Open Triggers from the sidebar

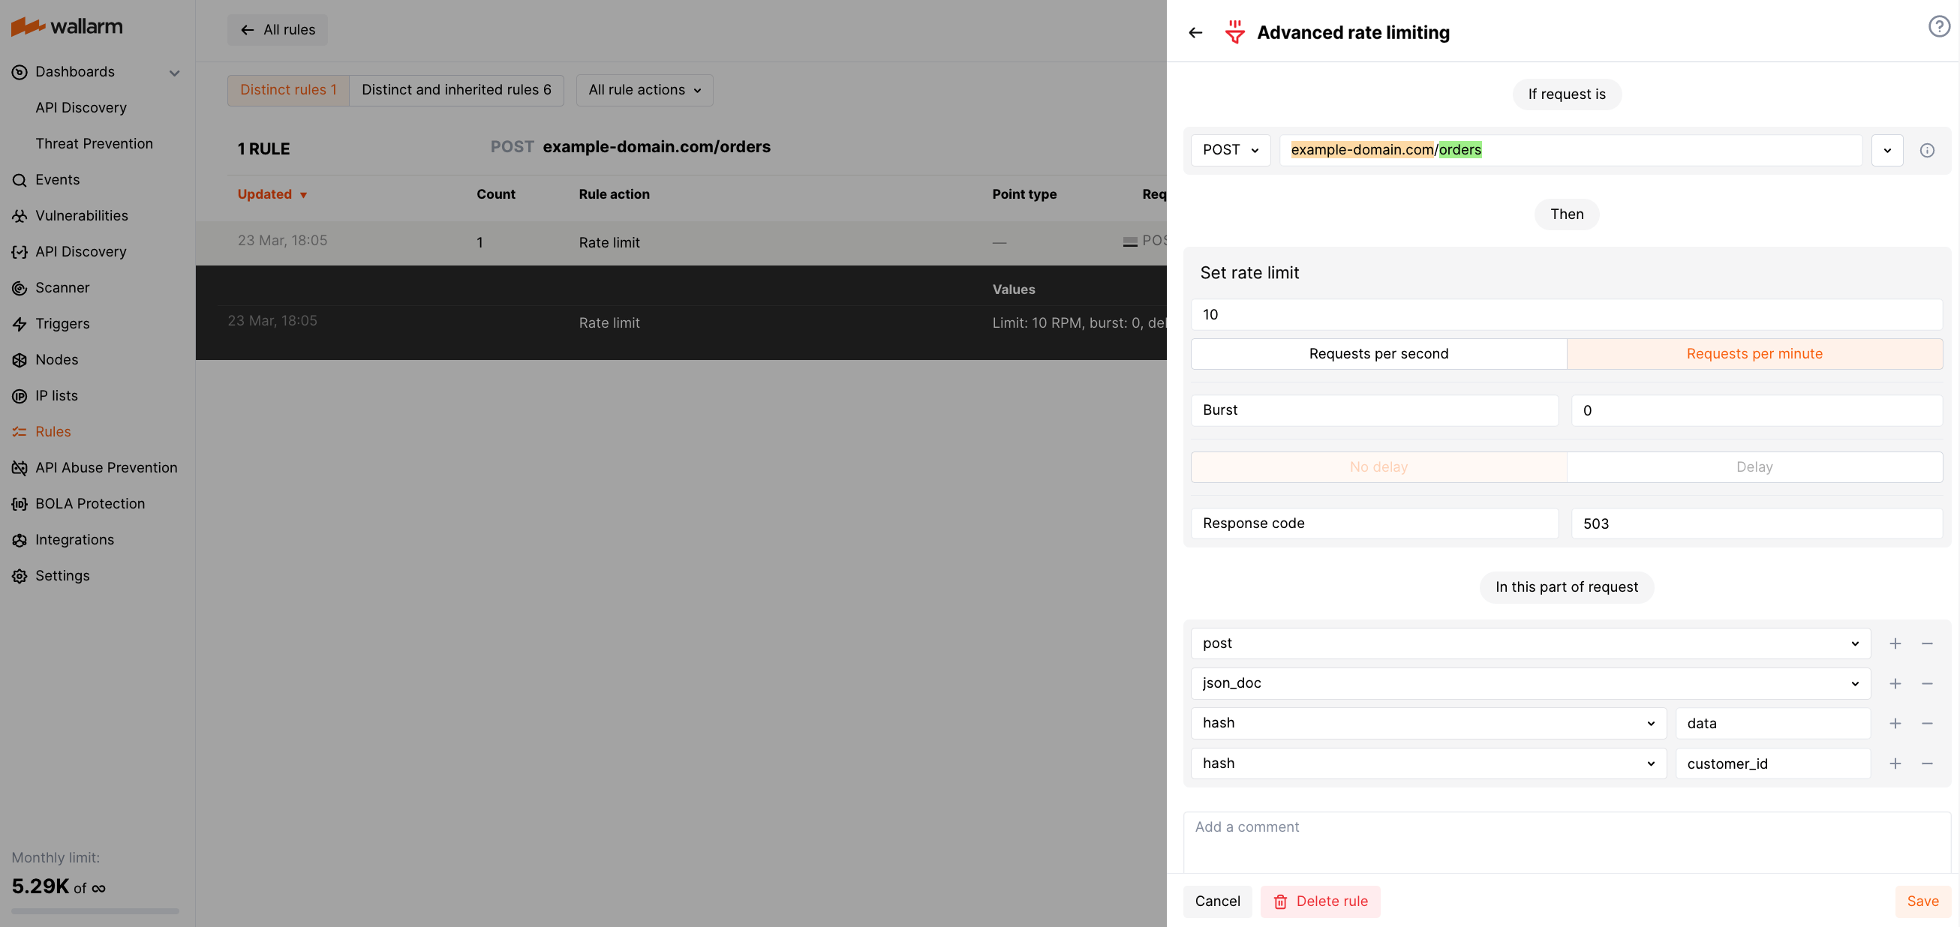point(62,324)
